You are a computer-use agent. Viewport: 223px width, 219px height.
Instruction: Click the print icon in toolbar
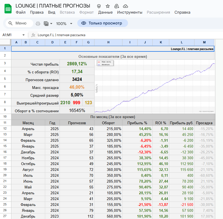tap(38, 24)
